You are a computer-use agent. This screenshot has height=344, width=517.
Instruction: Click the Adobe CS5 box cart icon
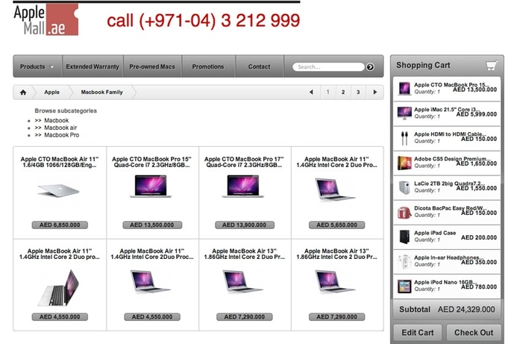click(404, 163)
